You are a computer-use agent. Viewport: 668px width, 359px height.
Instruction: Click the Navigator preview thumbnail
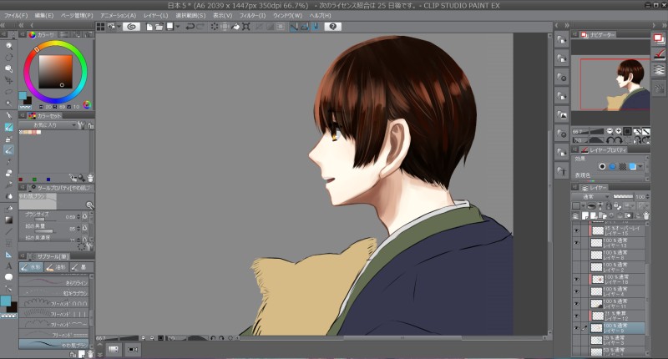610,83
